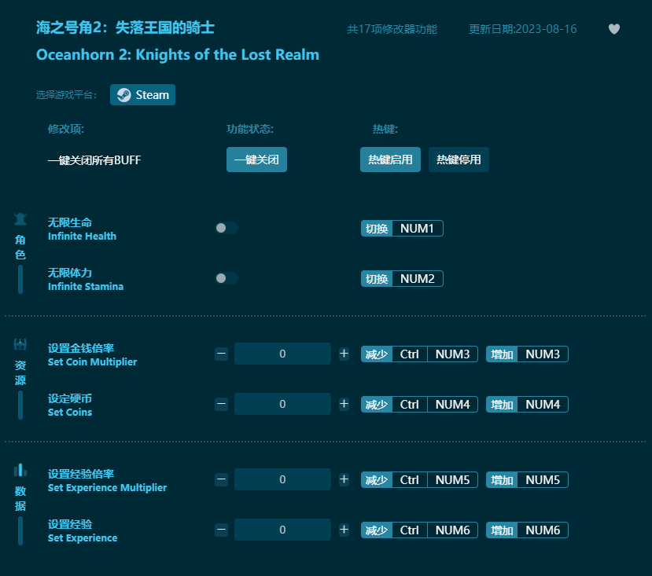Turn on the 无限体力 Infinite Stamina switch
652x576 pixels.
[225, 278]
